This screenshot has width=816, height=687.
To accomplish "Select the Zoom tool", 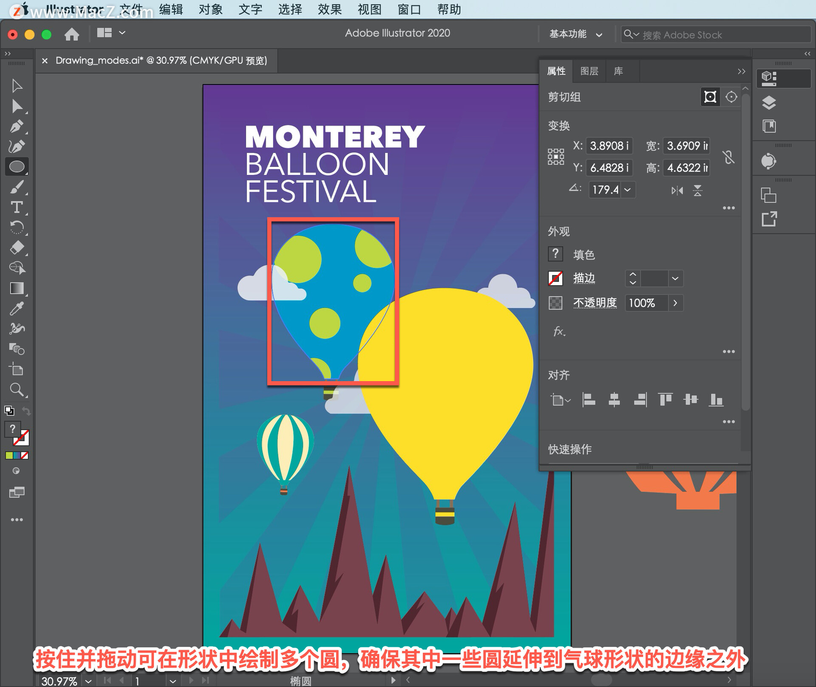I will [x=17, y=389].
